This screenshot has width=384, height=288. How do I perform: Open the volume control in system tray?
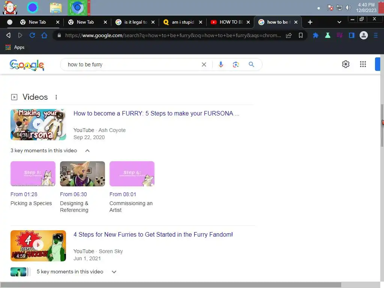(348, 7)
